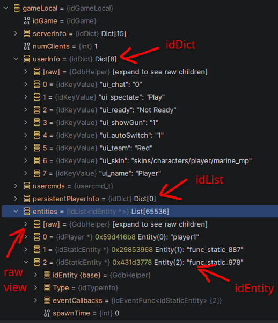Screen dimensions: 278x323
Task: Click the struct icon beside ui_ready row
Action: (x=36, y=110)
